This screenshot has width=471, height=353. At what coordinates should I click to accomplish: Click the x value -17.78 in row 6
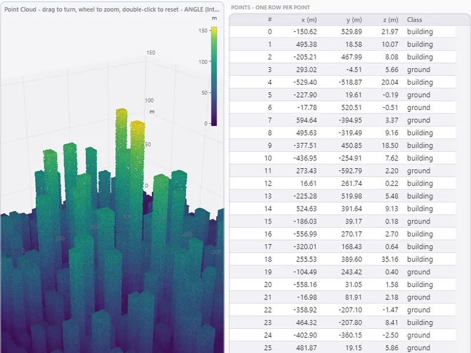coord(307,108)
